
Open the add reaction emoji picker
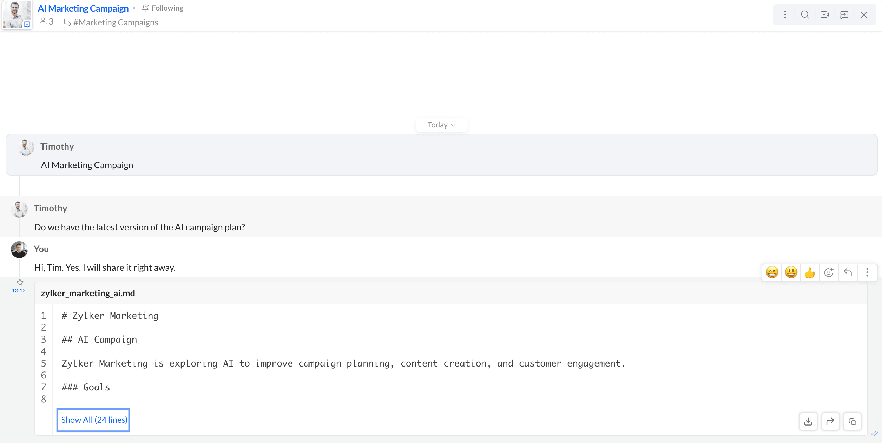click(829, 272)
